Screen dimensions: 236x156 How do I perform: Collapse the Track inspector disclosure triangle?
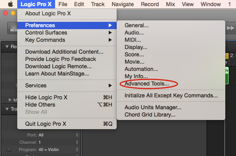(7, 109)
